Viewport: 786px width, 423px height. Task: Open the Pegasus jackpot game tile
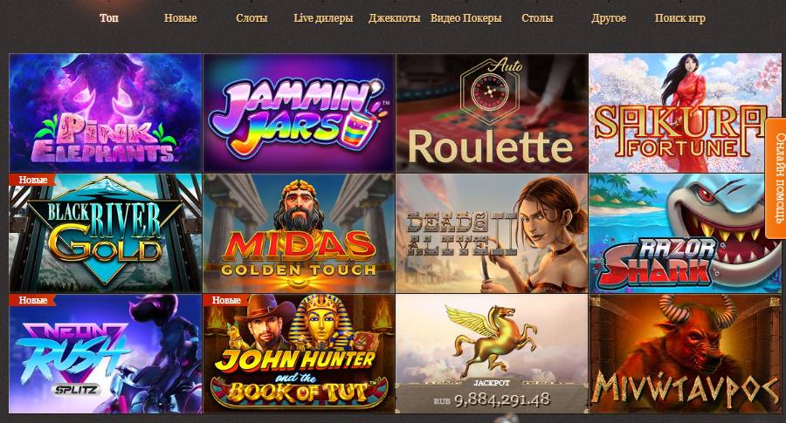pyautogui.click(x=492, y=353)
